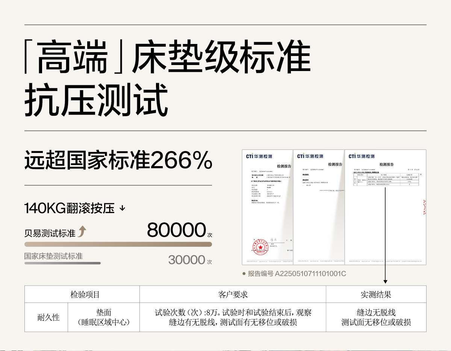The height and width of the screenshot is (351, 451).
Task: Click the gold up arrow beside 贝易测试标准
Action: click(82, 231)
